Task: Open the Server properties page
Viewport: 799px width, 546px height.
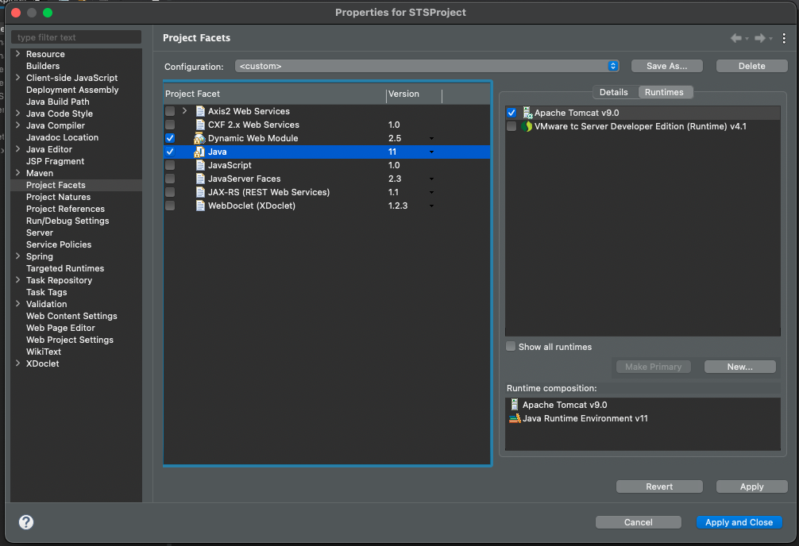Action: point(40,233)
